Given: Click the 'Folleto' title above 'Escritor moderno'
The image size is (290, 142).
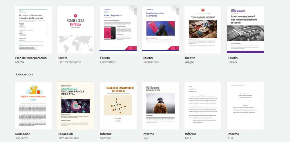Looking at the screenshot, I should coord(63,58).
